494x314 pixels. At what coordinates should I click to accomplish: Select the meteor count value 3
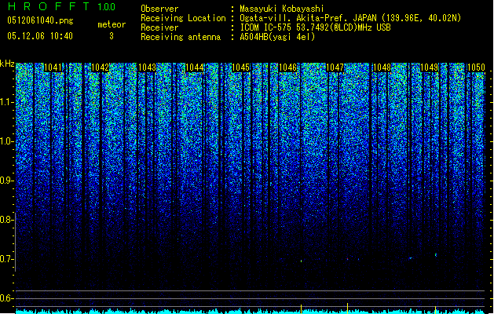point(112,36)
